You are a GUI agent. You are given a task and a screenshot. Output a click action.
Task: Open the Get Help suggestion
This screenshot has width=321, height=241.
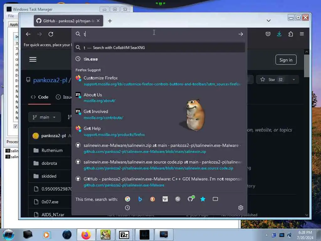coord(159,131)
